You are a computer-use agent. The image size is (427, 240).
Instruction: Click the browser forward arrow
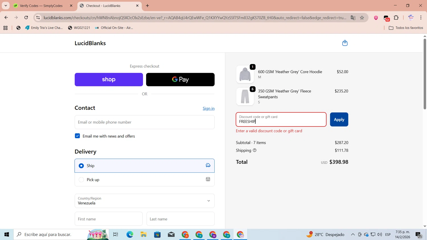[x=16, y=18]
